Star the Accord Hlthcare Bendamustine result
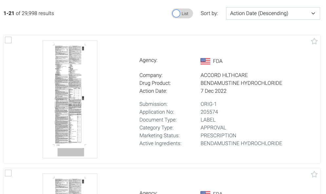Viewport: 326px width, 194px height. [314, 41]
